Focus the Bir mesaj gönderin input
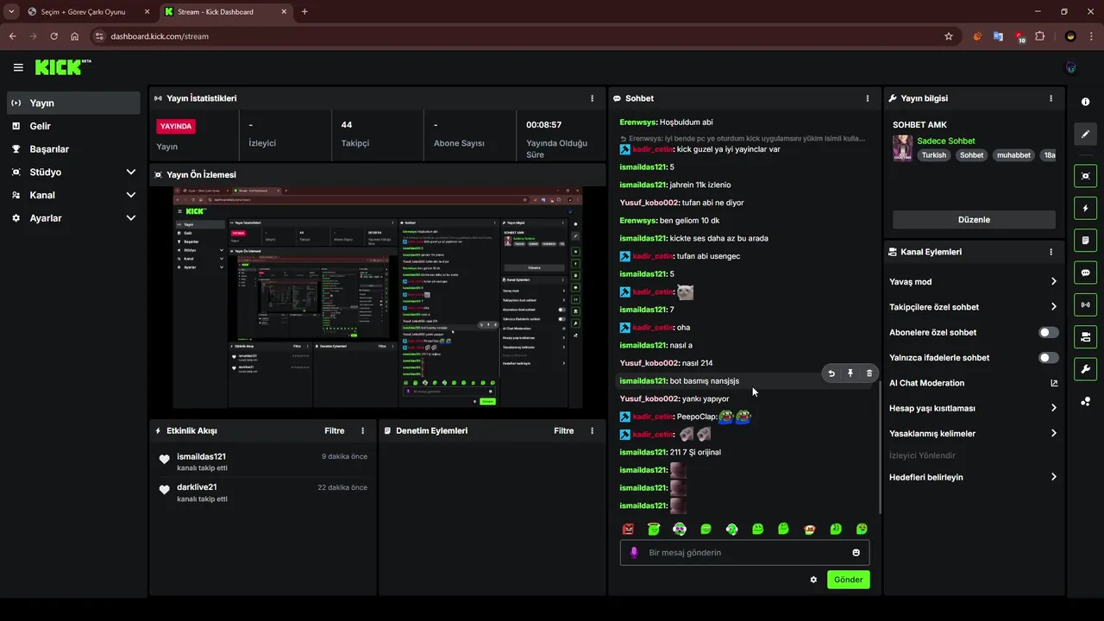 744,553
